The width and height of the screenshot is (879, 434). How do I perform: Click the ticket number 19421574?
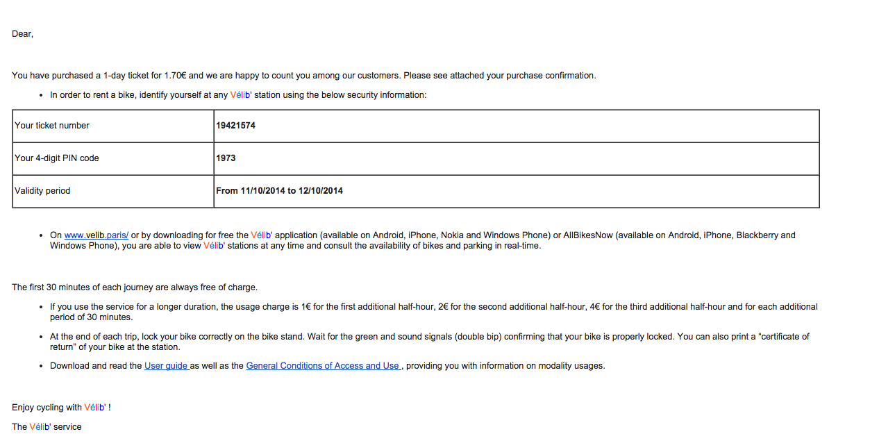point(236,126)
